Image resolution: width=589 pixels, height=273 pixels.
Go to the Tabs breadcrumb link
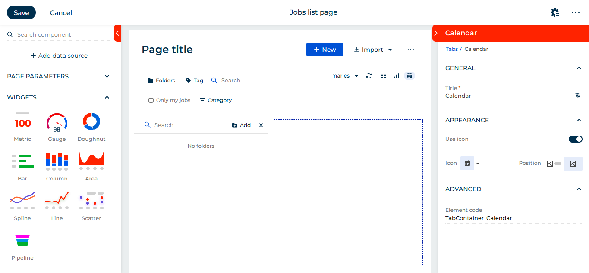[x=452, y=49]
